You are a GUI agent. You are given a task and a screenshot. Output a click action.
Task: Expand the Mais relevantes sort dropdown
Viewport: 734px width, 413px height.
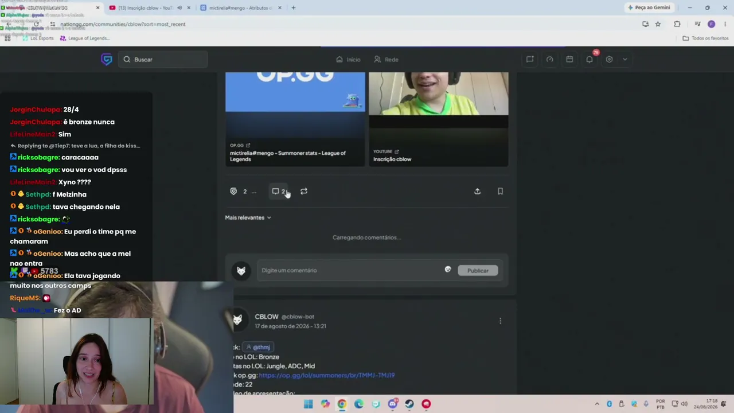click(248, 217)
